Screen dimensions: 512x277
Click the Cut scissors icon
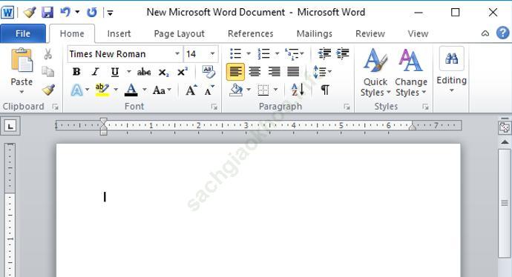click(48, 54)
